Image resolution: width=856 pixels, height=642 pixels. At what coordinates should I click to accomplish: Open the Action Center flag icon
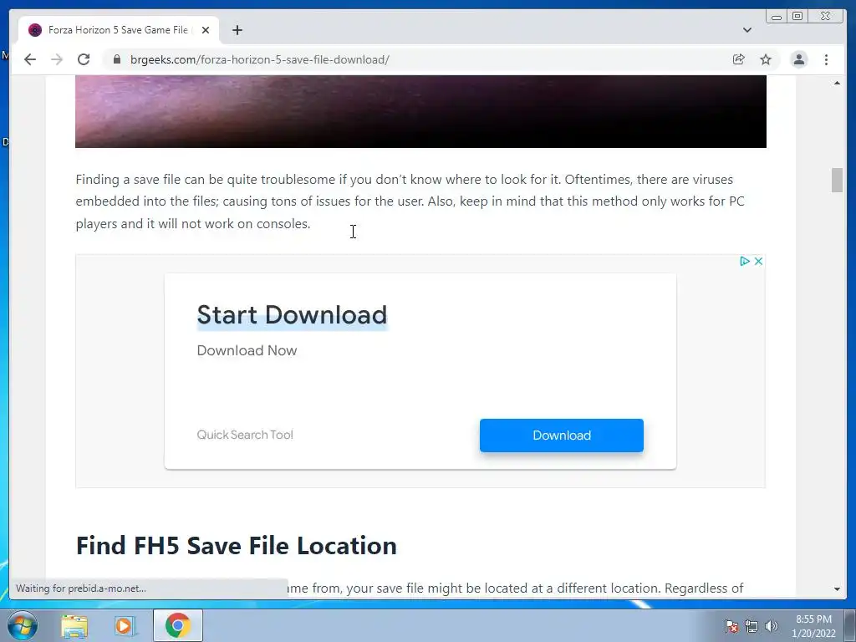point(731,626)
